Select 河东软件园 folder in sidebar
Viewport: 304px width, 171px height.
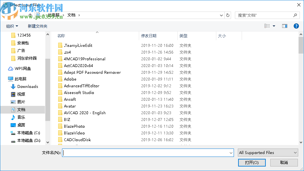pyautogui.click(x=24, y=58)
